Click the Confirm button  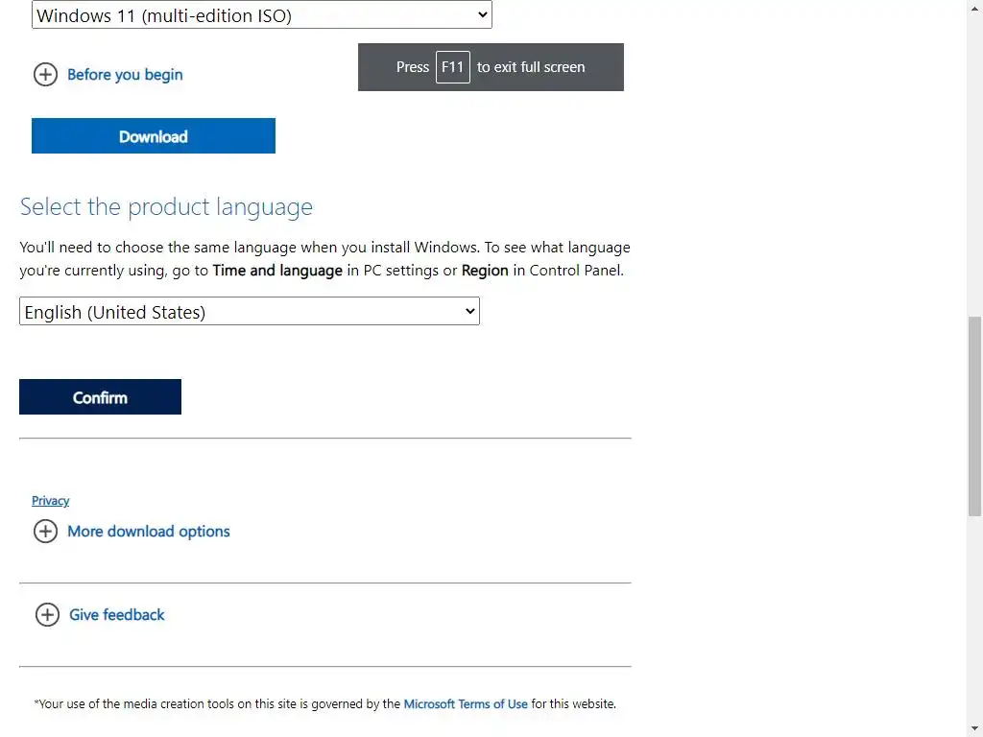pyautogui.click(x=100, y=396)
